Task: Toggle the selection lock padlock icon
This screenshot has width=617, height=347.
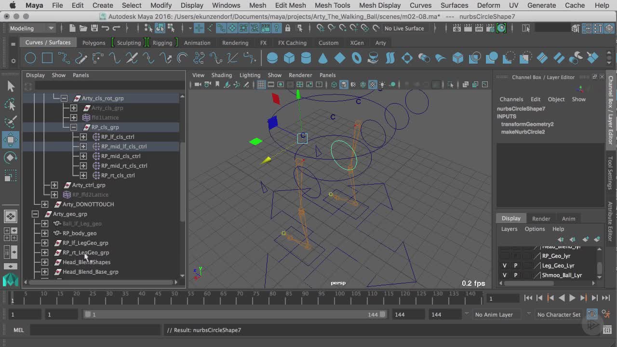Action: click(x=288, y=28)
